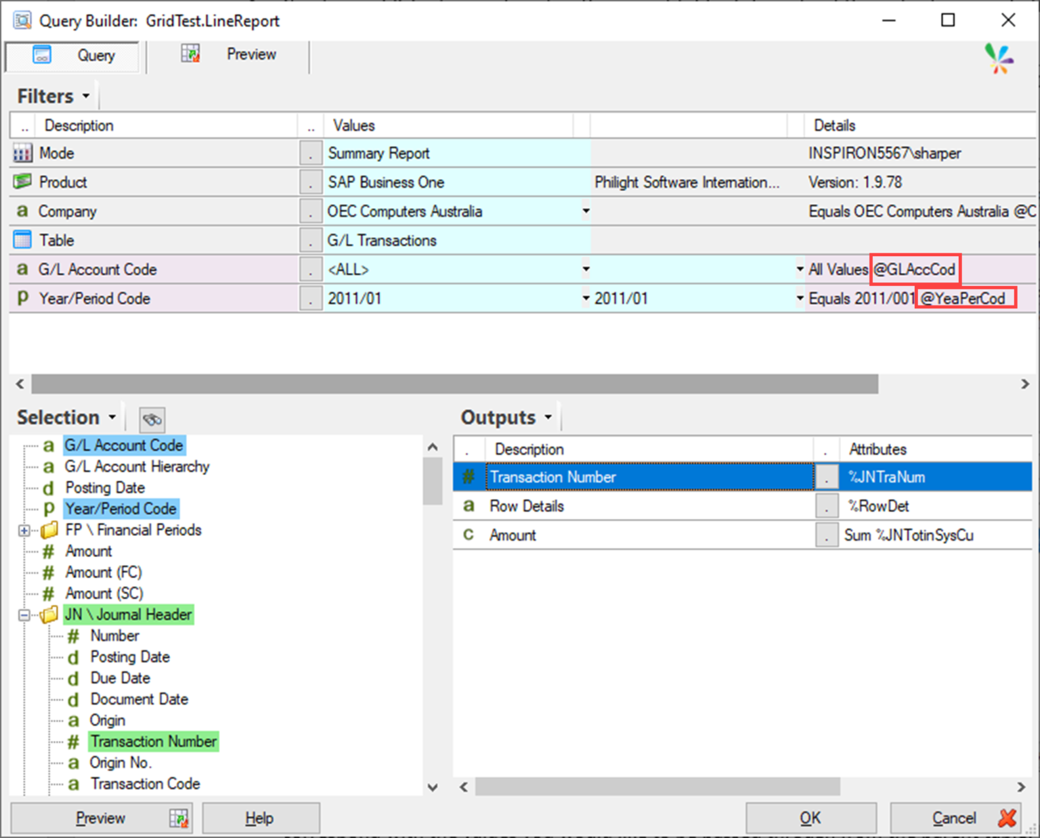
Task: Click the Product row green icon
Action: coord(22,182)
